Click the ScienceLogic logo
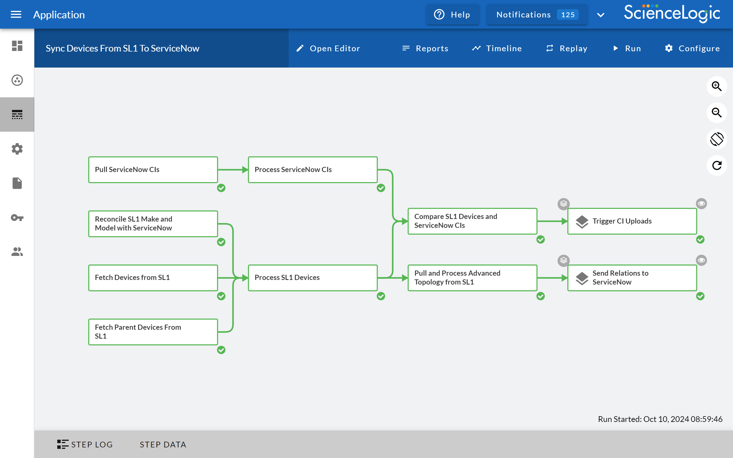The image size is (733, 458). click(672, 13)
